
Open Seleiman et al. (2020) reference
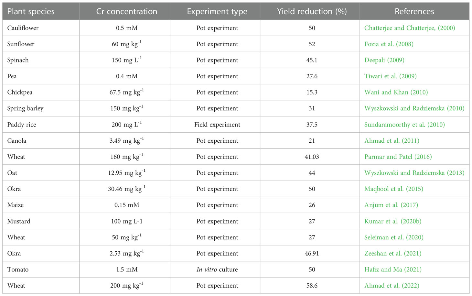point(394,237)
